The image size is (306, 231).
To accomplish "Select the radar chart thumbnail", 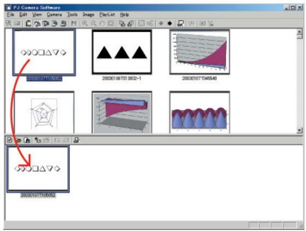I will click(x=44, y=112).
